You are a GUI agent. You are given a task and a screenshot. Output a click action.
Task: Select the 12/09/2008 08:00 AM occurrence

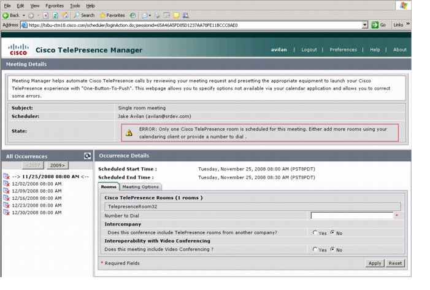pyautogui.click(x=37, y=191)
